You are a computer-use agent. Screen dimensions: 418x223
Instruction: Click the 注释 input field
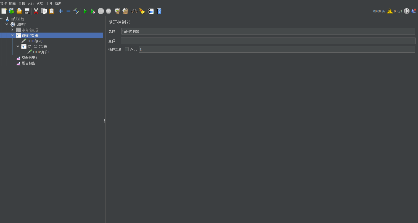click(268, 41)
